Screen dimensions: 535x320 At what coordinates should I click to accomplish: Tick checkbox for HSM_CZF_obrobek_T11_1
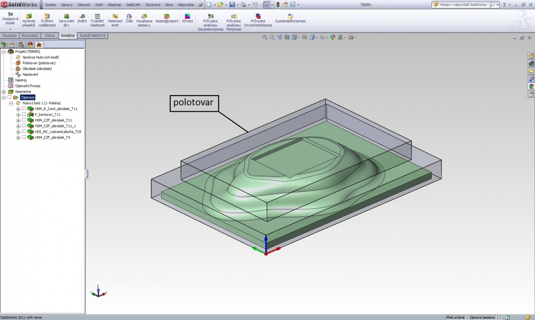(x=24, y=126)
